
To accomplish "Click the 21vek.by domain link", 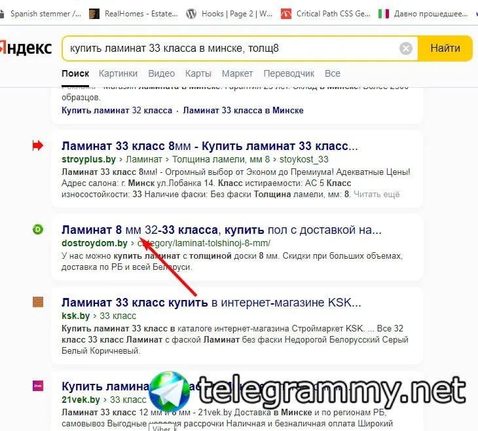I will [x=81, y=400].
